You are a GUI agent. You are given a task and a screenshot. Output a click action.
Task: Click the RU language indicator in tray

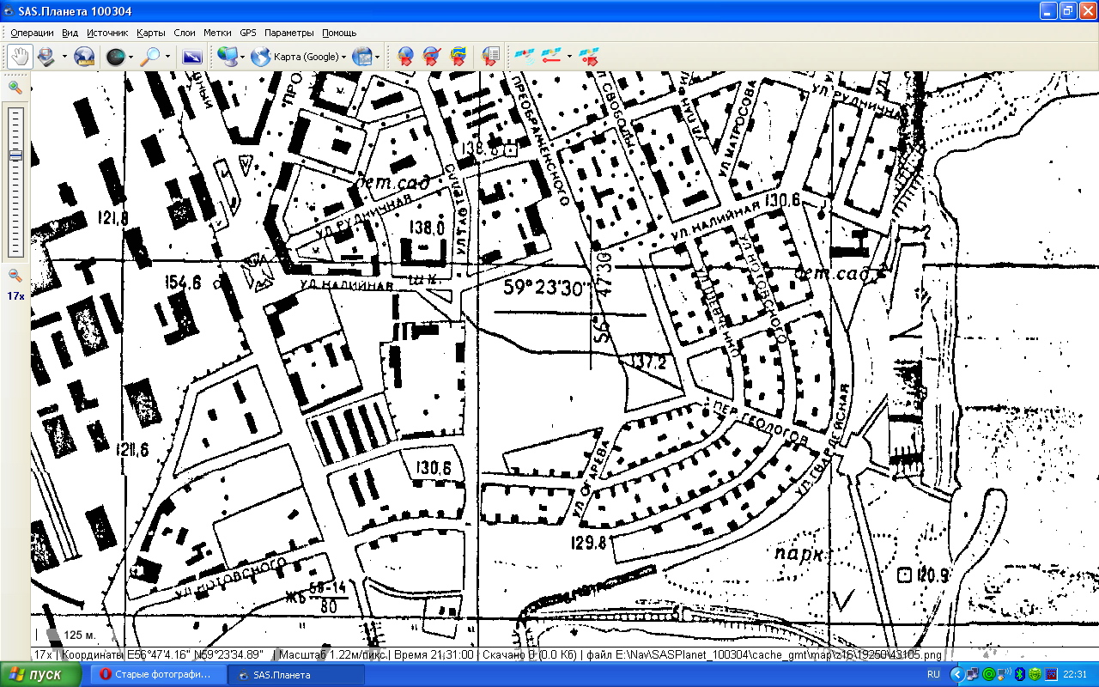(933, 675)
